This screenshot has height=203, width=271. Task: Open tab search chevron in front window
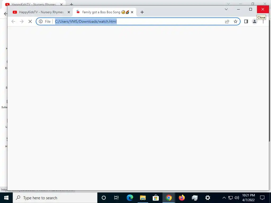tap(226, 9)
